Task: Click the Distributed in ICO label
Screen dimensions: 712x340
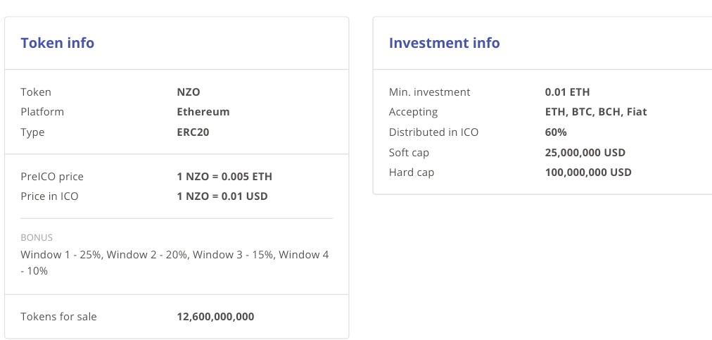Action: 433,132
